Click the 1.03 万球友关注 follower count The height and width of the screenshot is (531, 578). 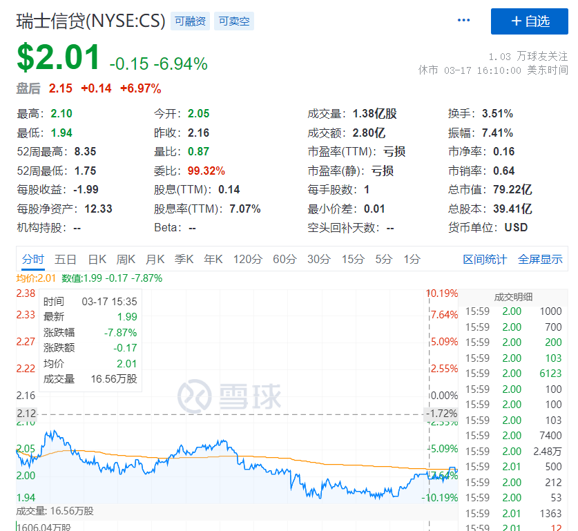pos(528,57)
